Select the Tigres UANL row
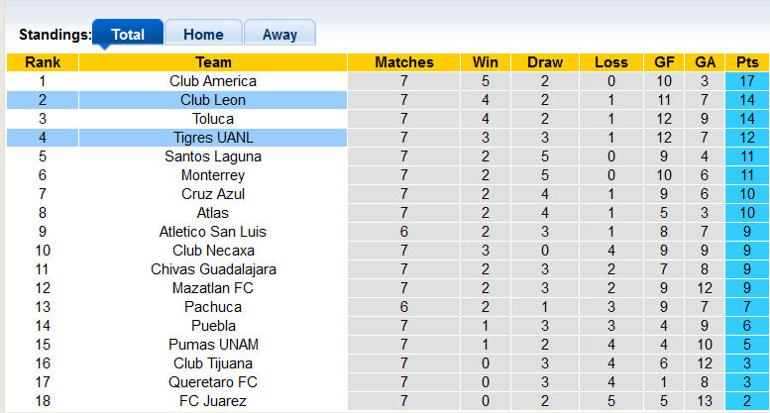Image resolution: width=770 pixels, height=413 pixels. tap(213, 138)
